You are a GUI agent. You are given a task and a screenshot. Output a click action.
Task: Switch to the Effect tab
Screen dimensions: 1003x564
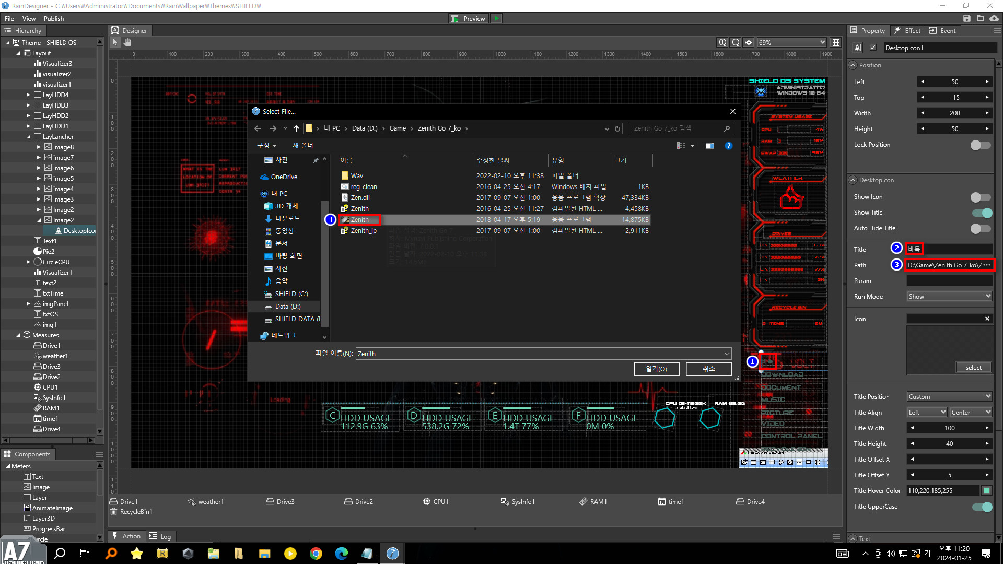point(907,30)
